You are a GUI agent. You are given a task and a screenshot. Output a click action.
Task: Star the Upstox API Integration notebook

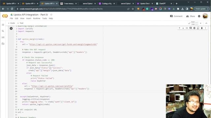[x=51, y=14]
